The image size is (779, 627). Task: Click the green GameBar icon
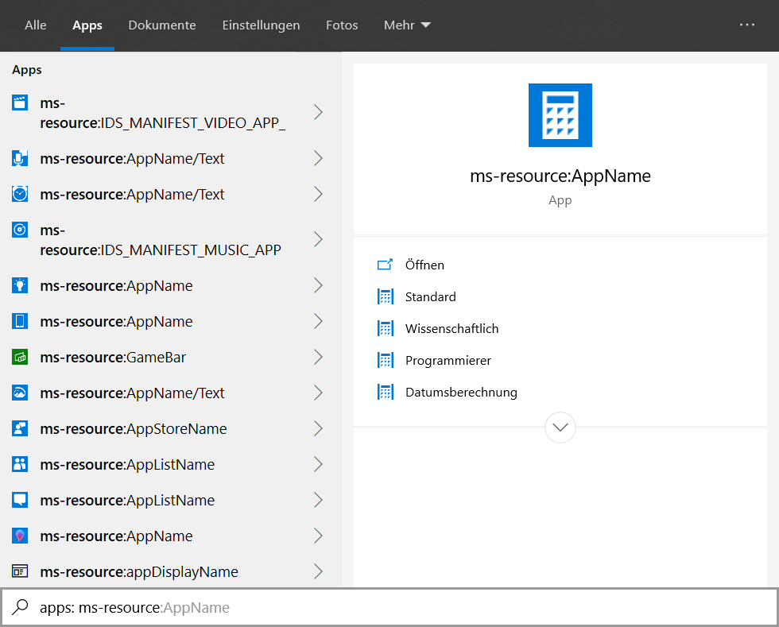[x=20, y=357]
